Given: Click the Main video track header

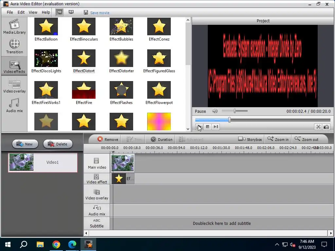Looking at the screenshot, I should tap(97, 163).
